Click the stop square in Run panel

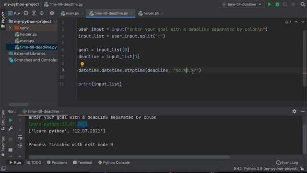(11, 139)
